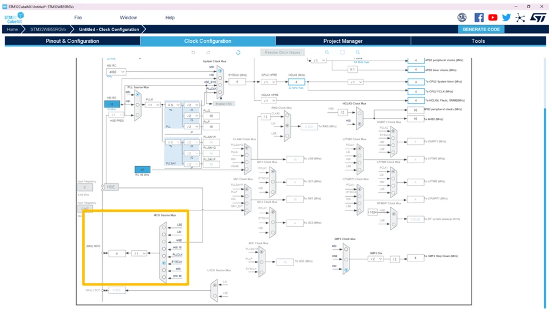Switch to the Project Manager tab
The height and width of the screenshot is (316, 552).
tap(343, 41)
